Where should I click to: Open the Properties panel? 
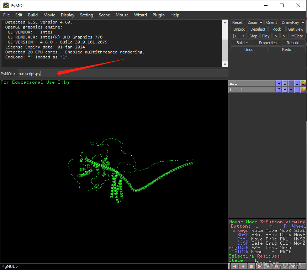coord(268,43)
